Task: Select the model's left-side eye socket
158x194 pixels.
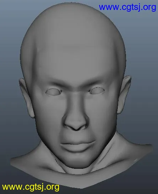Action: [x=53, y=92]
